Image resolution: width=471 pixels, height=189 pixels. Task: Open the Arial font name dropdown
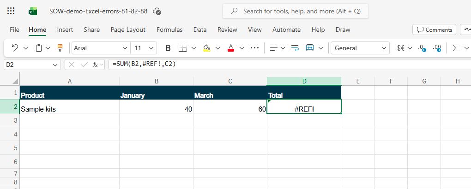tap(125, 48)
